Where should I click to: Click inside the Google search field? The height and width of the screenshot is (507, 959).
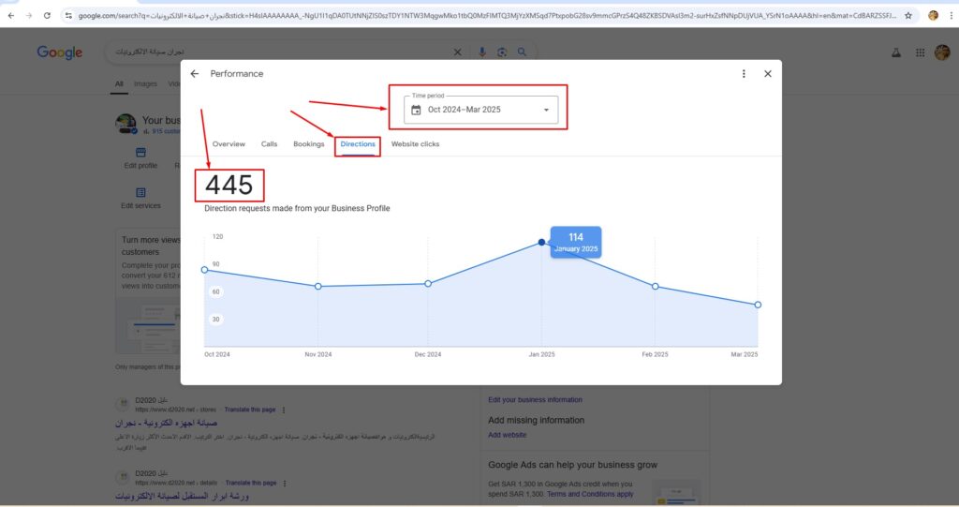pos(281,52)
